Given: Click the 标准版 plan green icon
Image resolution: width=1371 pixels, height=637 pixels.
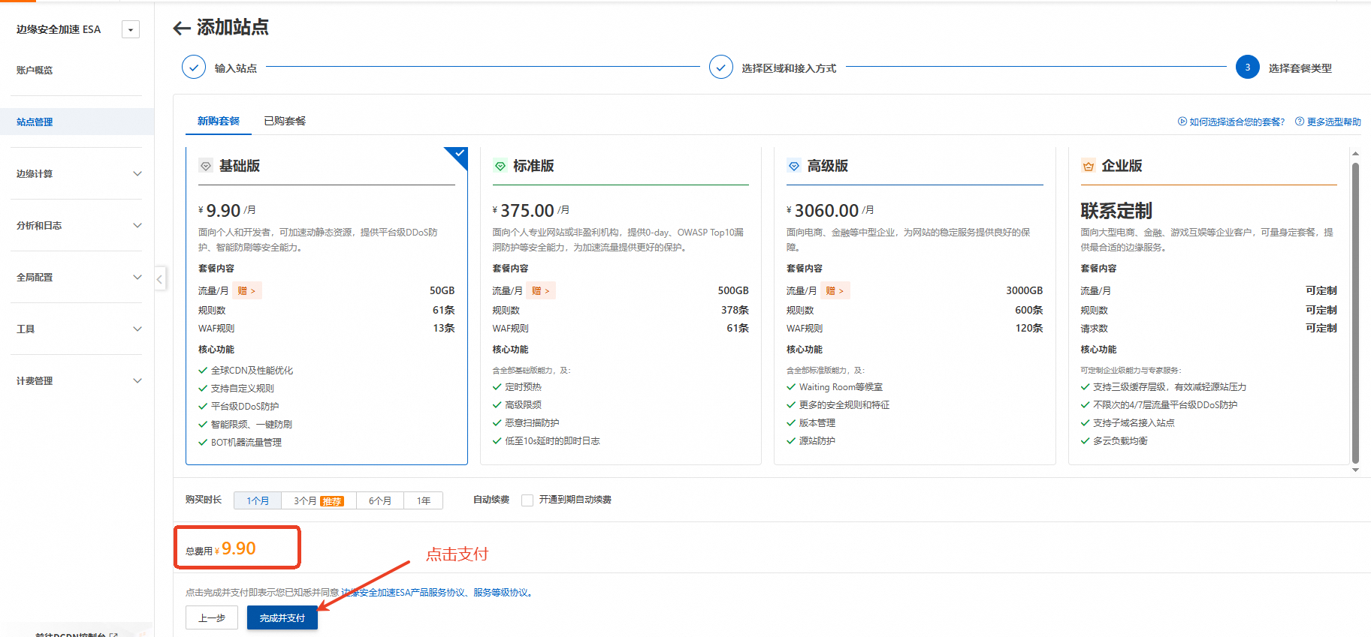Looking at the screenshot, I should [x=500, y=166].
